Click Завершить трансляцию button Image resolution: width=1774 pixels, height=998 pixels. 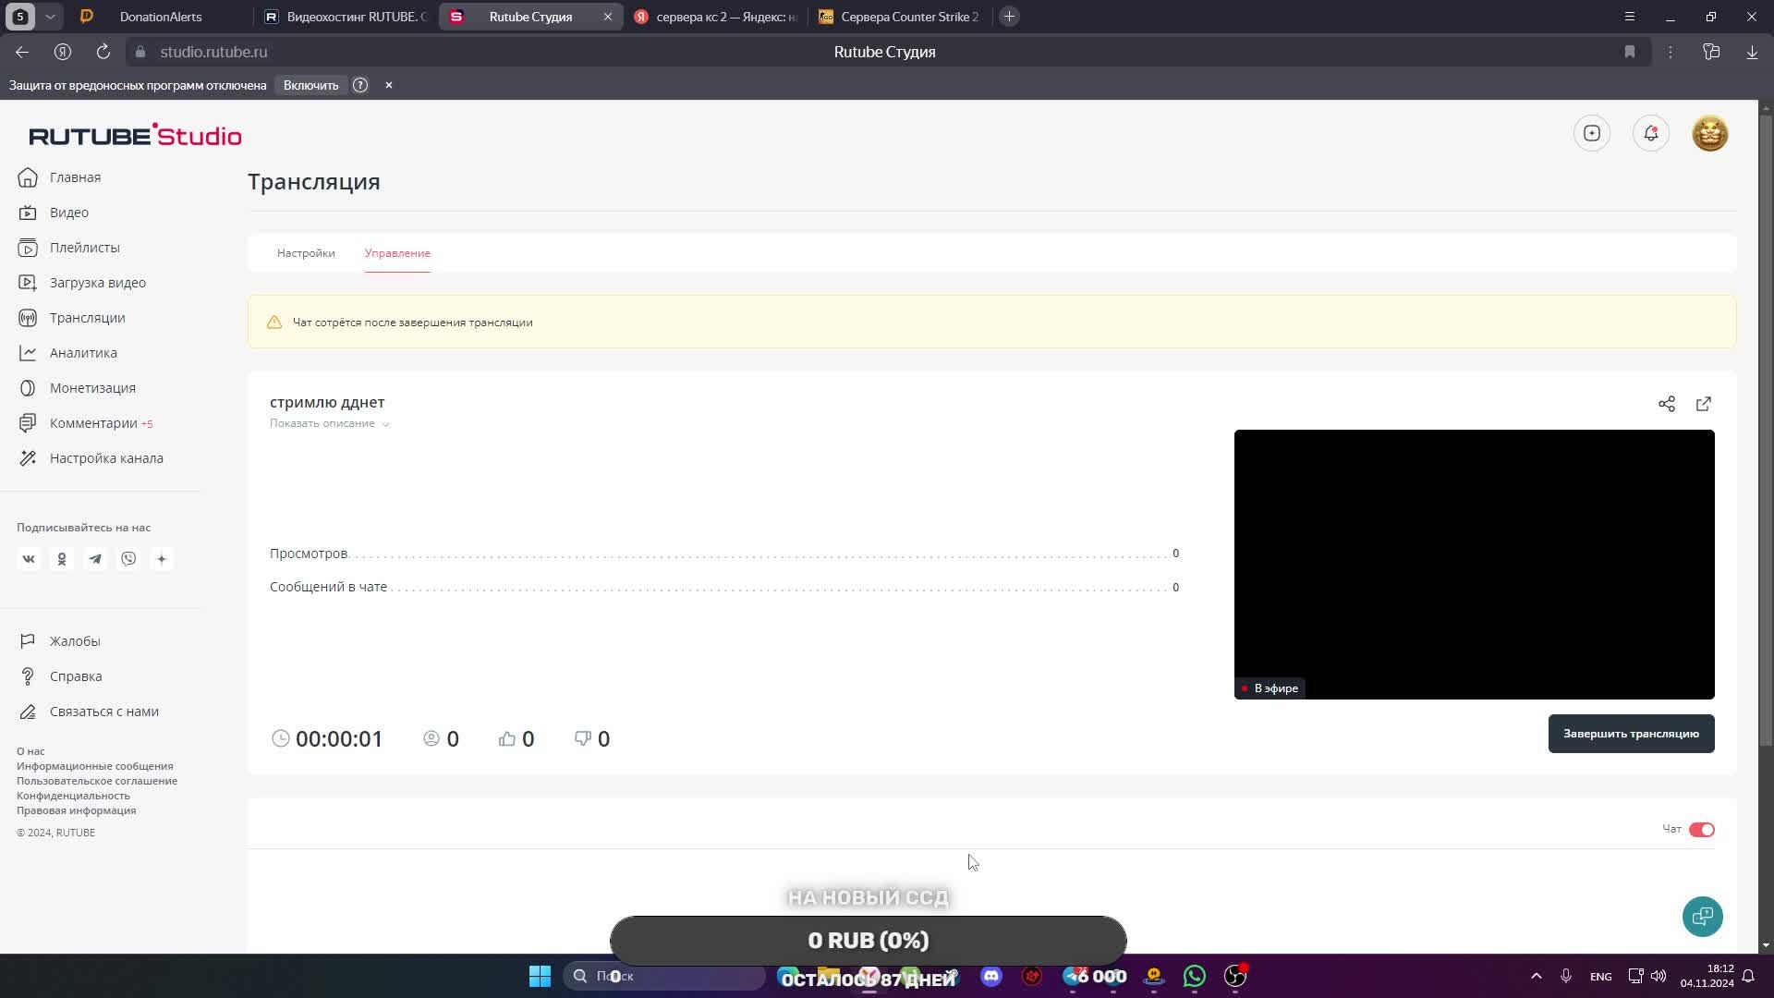pyautogui.click(x=1632, y=734)
